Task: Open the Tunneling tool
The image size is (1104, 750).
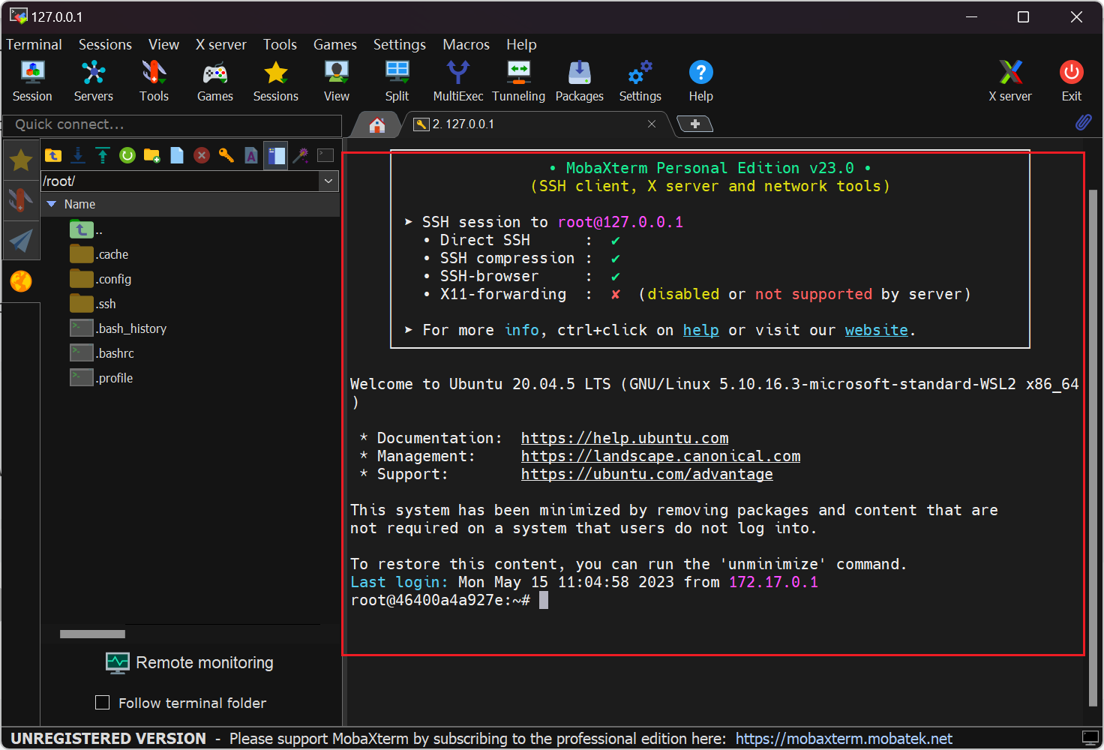Action: (x=518, y=81)
